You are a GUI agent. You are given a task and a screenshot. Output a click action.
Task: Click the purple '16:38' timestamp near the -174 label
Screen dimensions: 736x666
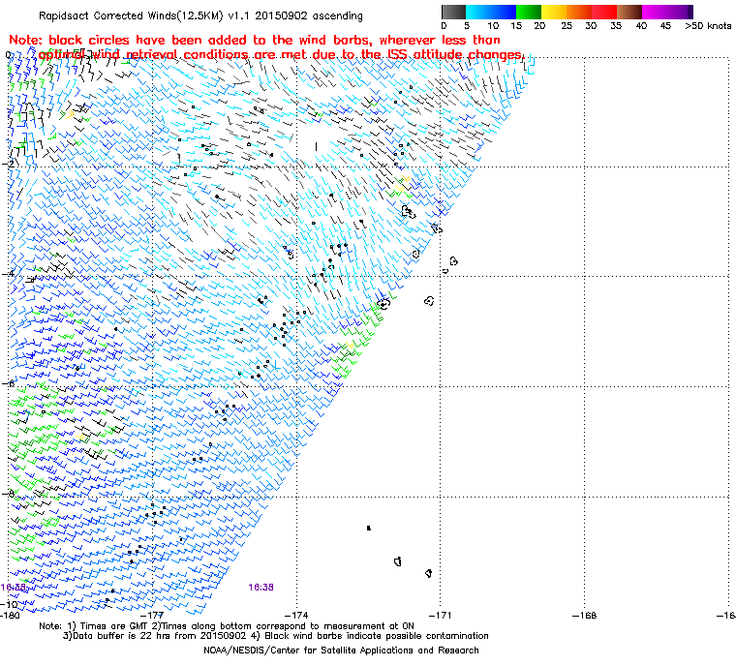coord(261,588)
